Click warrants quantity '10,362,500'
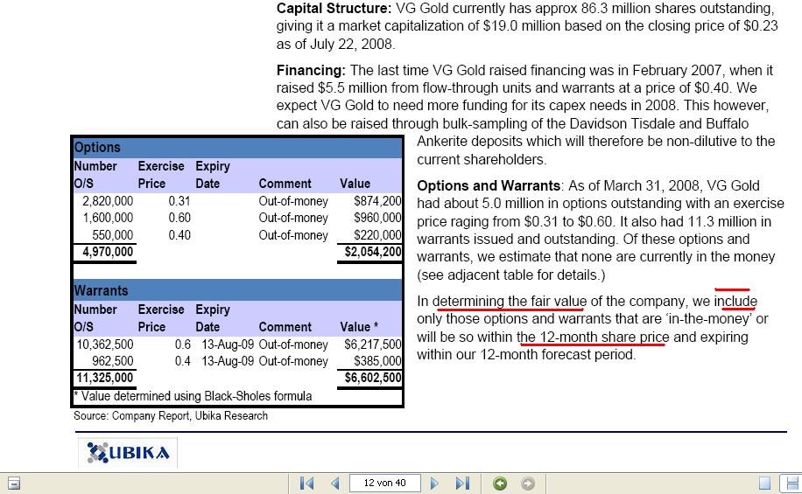The width and height of the screenshot is (802, 494). (105, 344)
